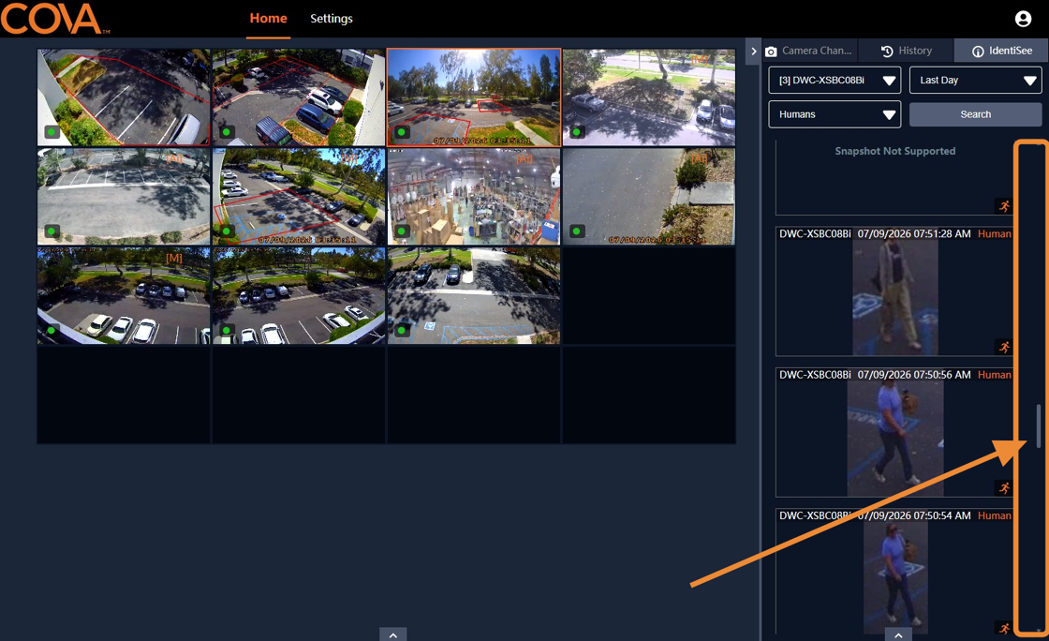Collapse the right side panel chevron
Viewport: 1049px width, 641px height.
[753, 51]
